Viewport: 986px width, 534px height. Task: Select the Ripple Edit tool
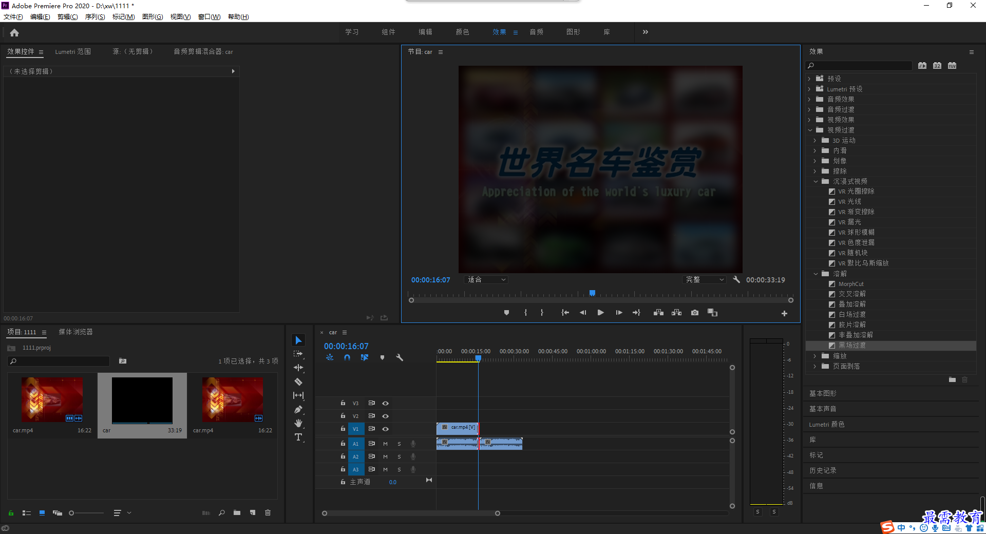click(x=298, y=368)
